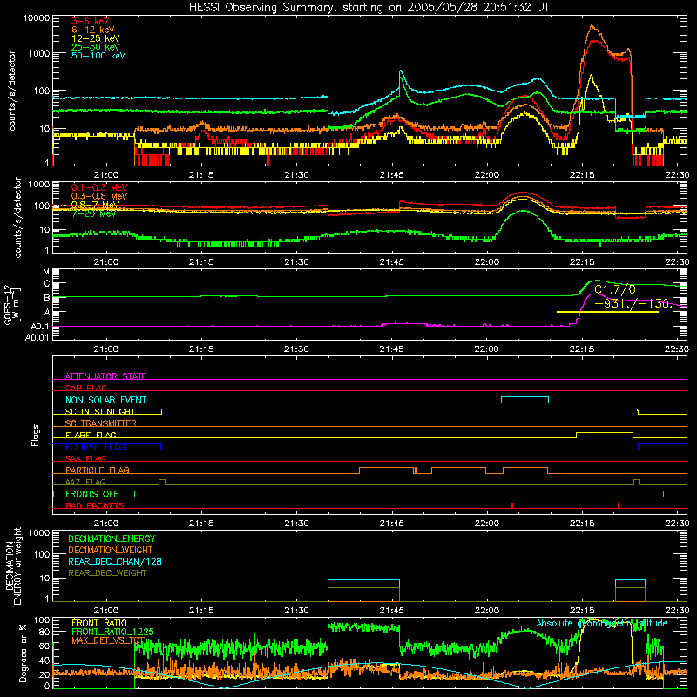Select the GAP_FLAG label
The height and width of the screenshot is (697, 697).
click(85, 388)
